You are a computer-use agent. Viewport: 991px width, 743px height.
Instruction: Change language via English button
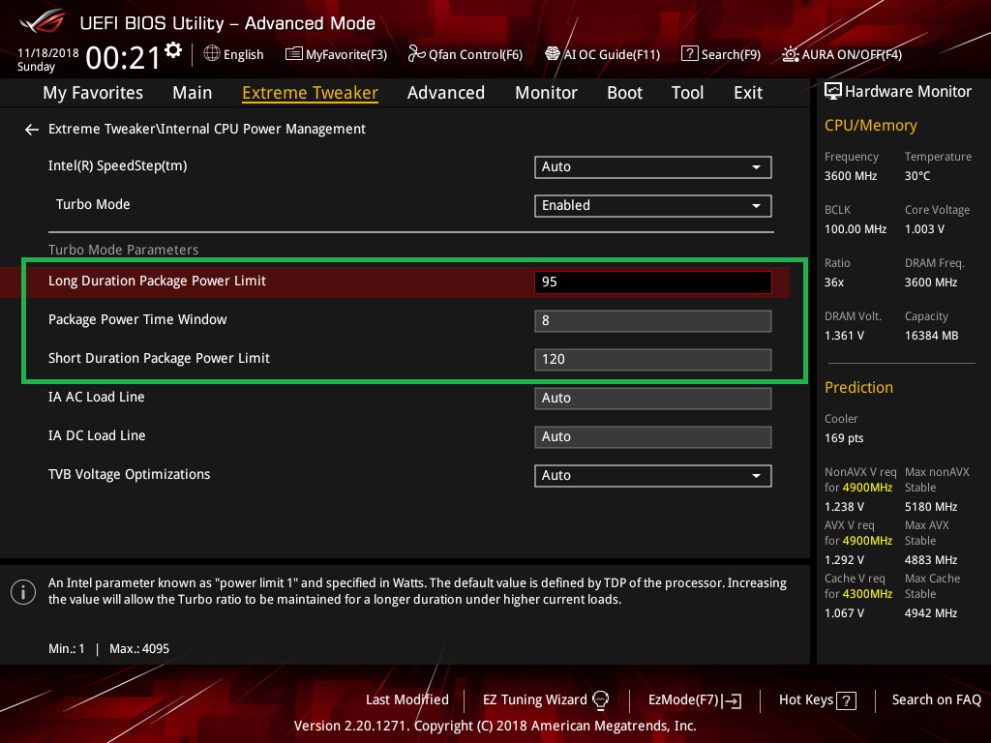tap(243, 55)
